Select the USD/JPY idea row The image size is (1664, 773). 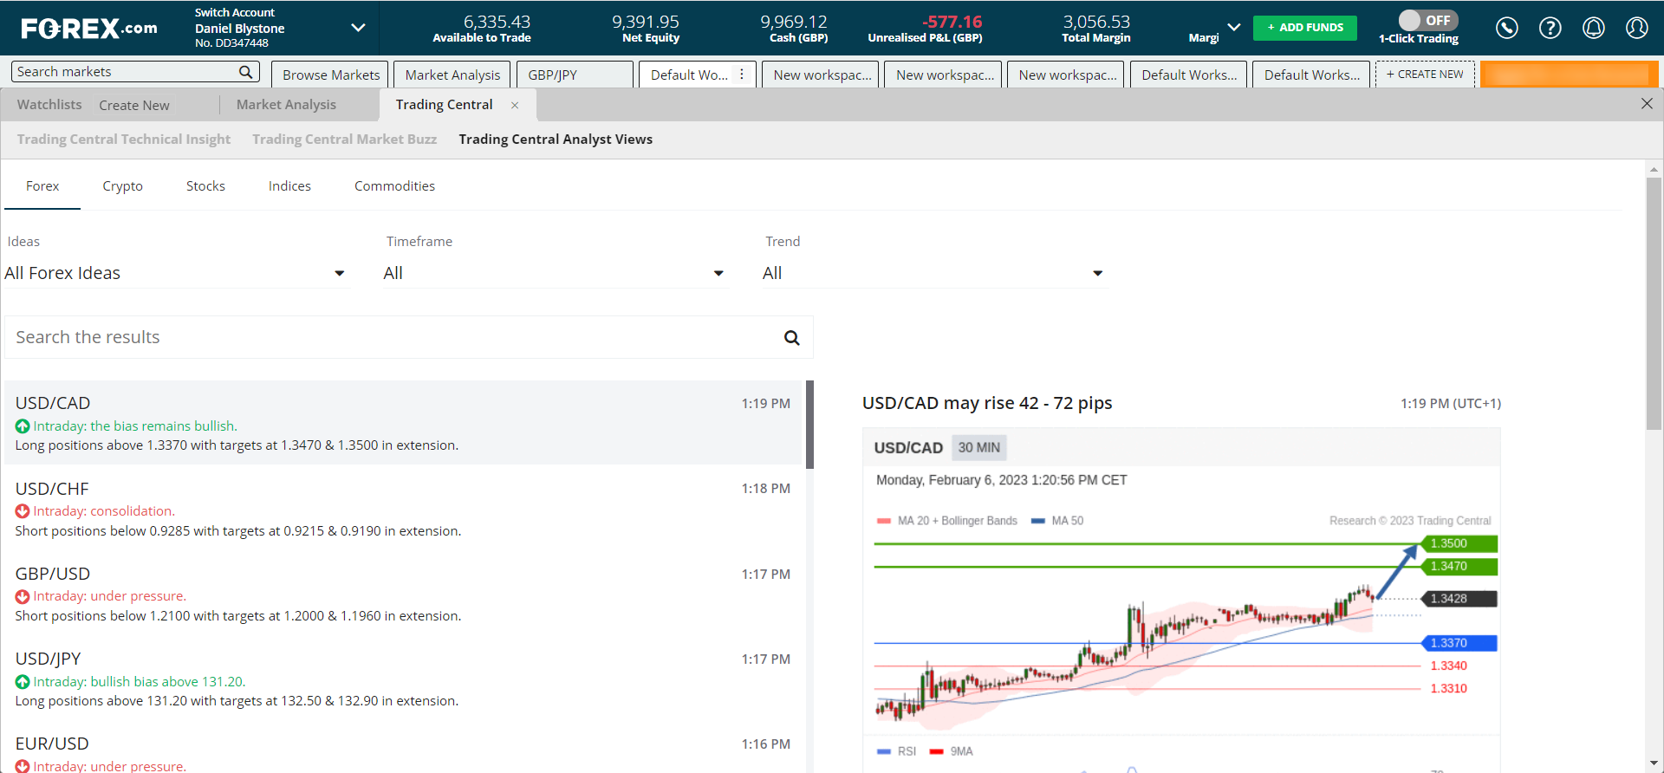pyautogui.click(x=405, y=679)
